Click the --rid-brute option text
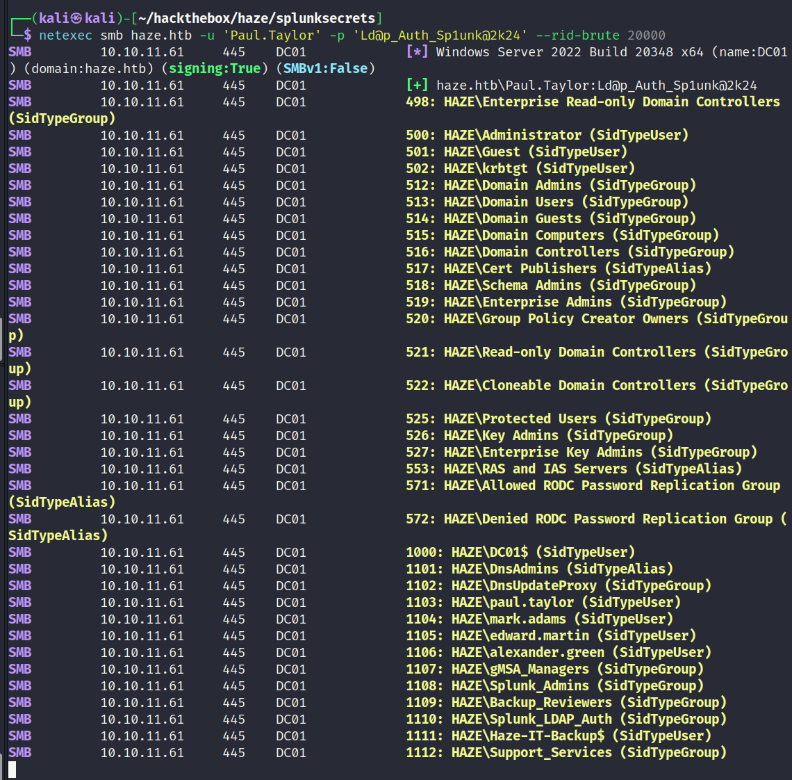The width and height of the screenshot is (792, 780). point(577,35)
